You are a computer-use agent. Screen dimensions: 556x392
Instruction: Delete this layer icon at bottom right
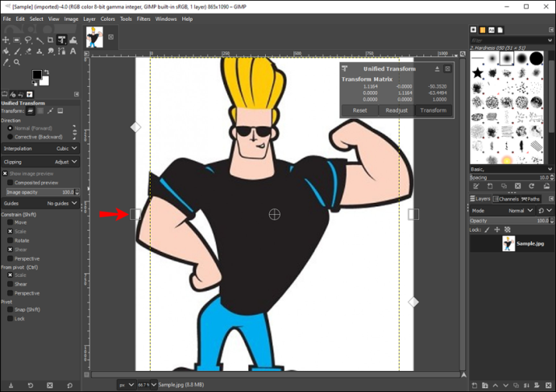(548, 386)
